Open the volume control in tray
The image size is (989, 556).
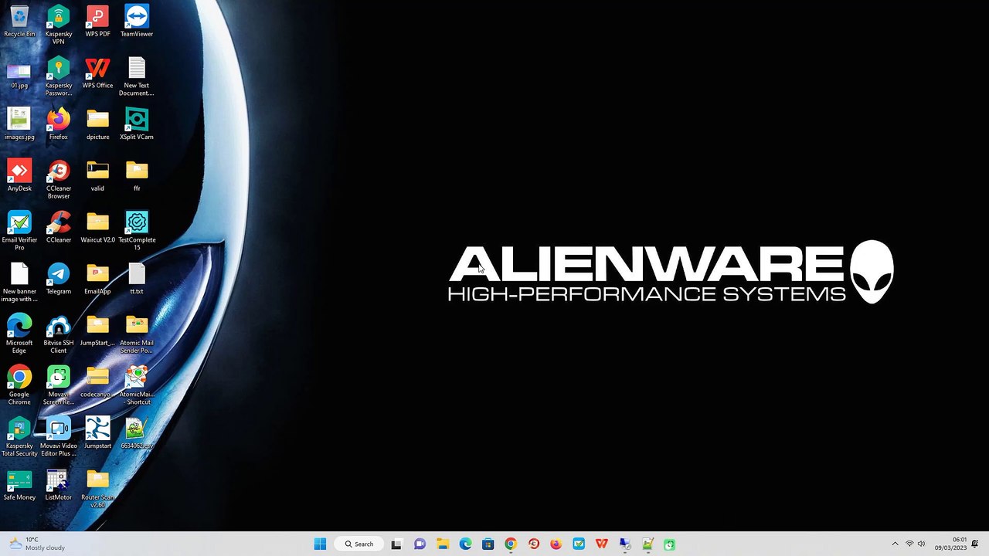pos(921,544)
